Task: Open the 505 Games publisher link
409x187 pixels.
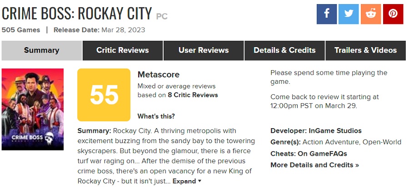Action: pyautogui.click(x=20, y=30)
